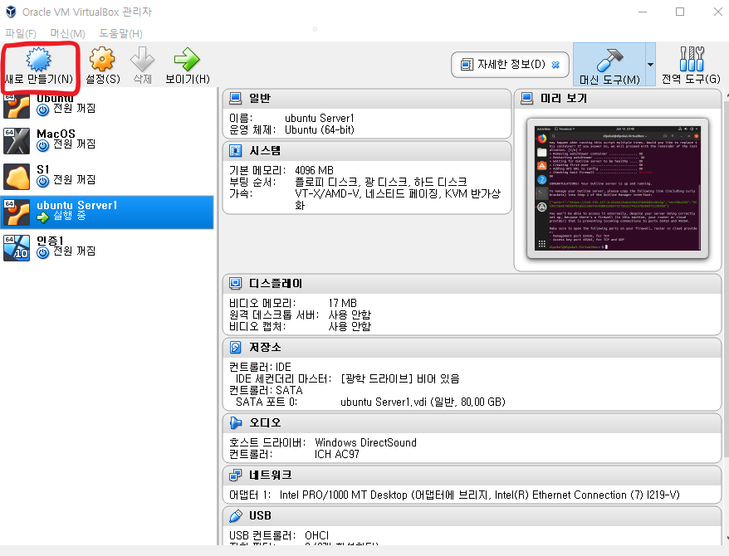Screen dimensions: 729x556
Task: Open the 디스플레이 section title link
Action: click(276, 283)
